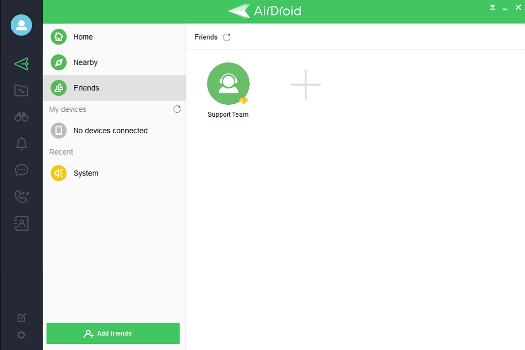Click the feedback edit pencil icon
This screenshot has height=350, width=525.
[x=21, y=317]
